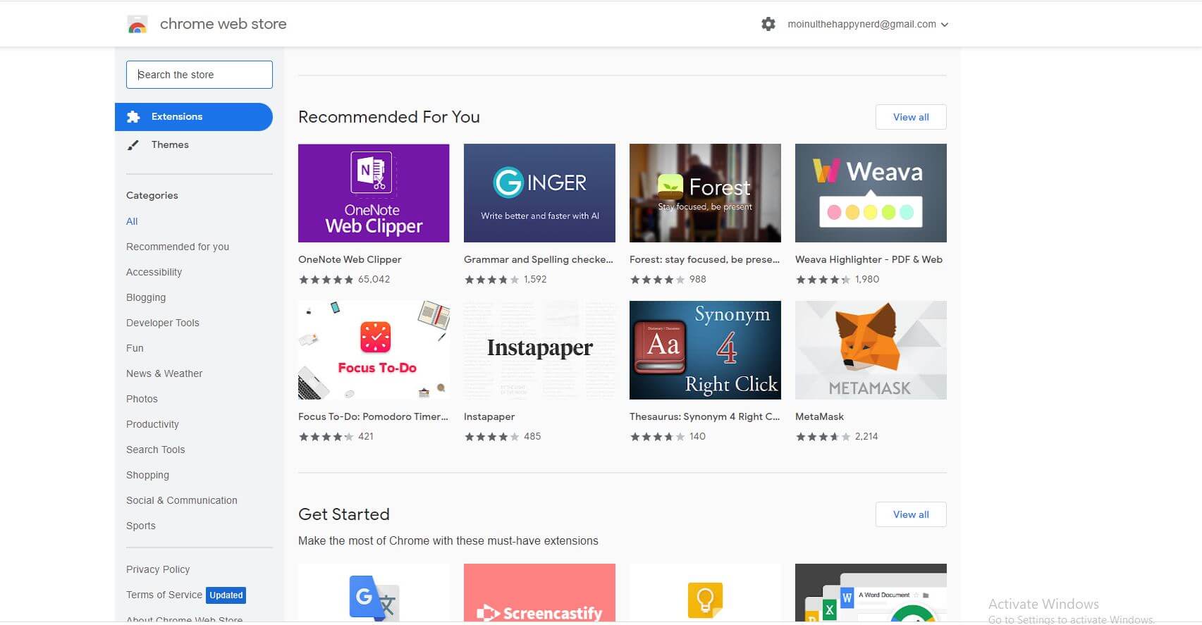Open the Privacy Policy link
Screen dimensions: 1202x625
click(x=158, y=569)
